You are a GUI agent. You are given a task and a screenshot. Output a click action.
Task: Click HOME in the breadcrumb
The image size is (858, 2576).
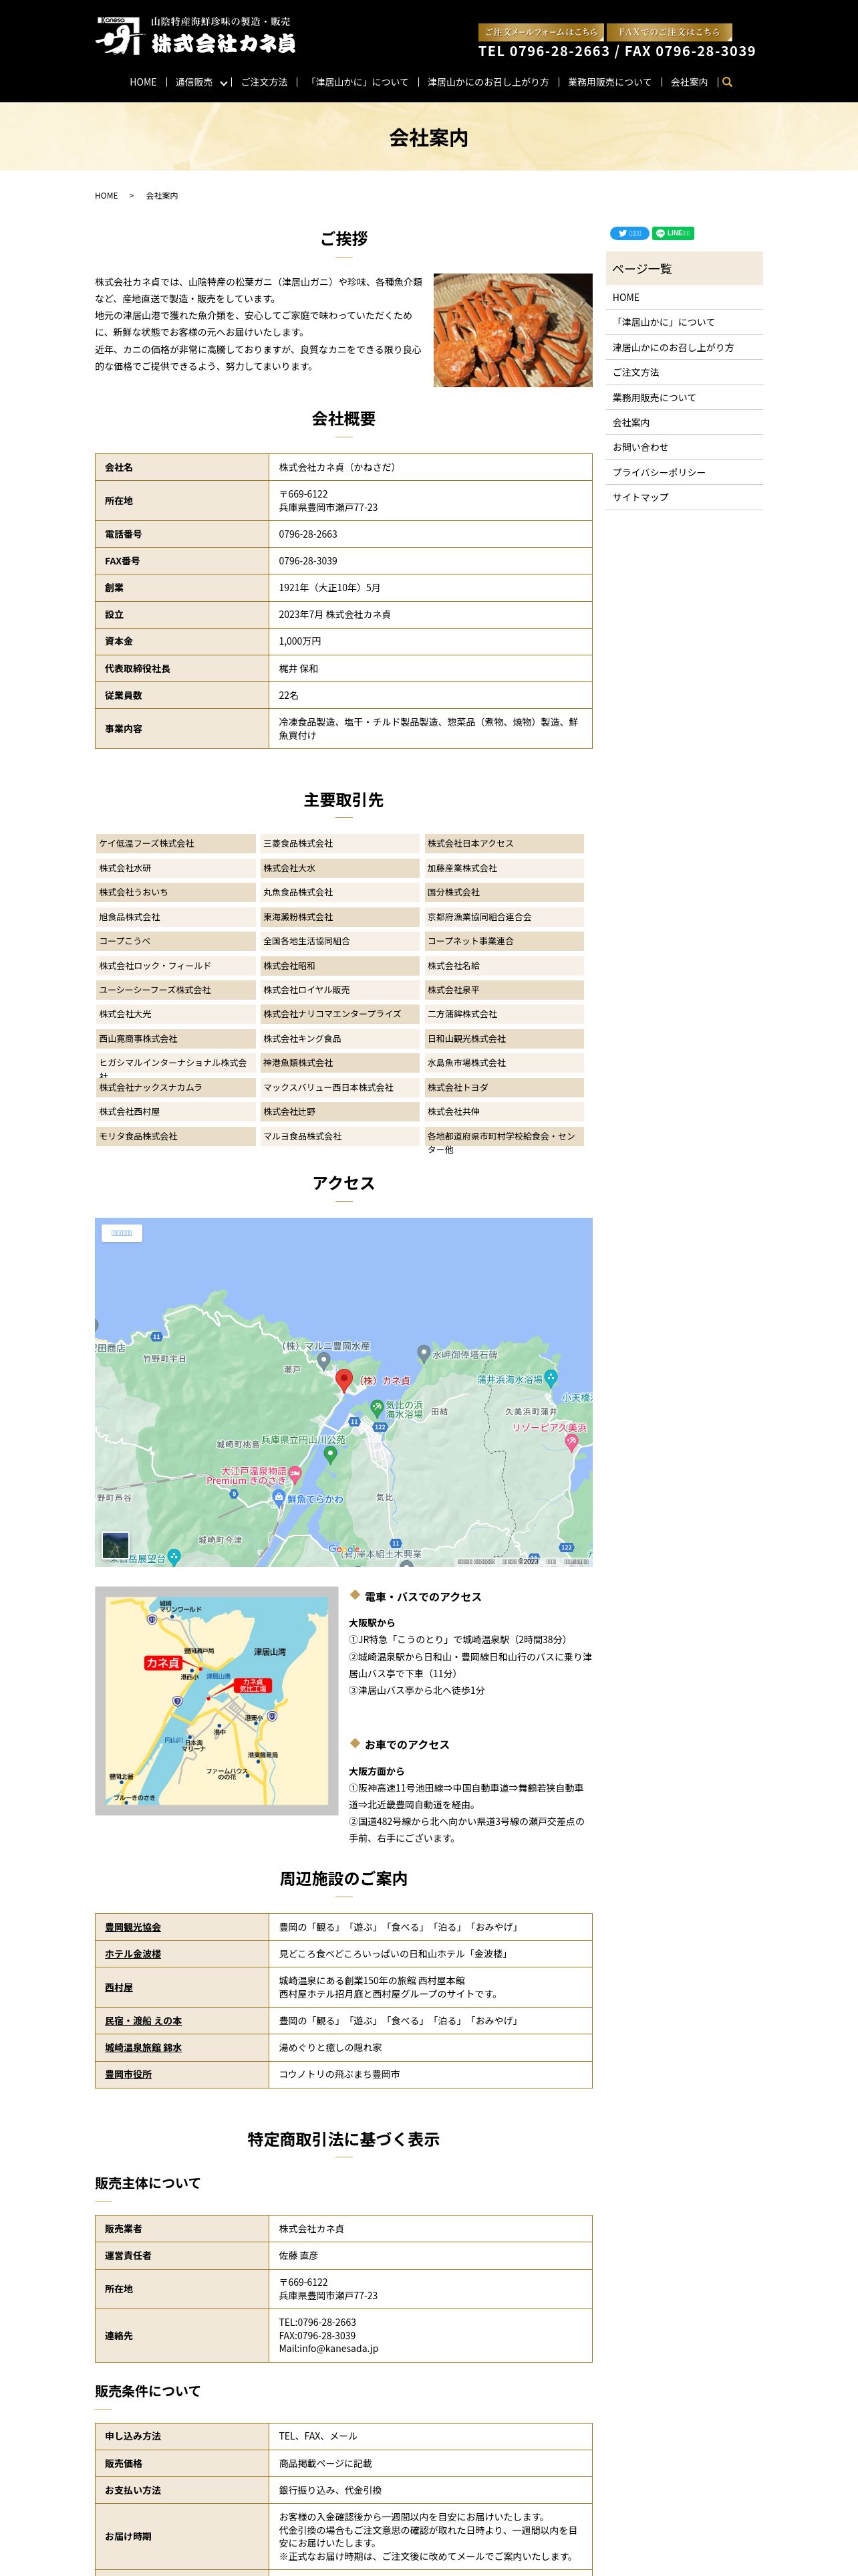pos(106,196)
